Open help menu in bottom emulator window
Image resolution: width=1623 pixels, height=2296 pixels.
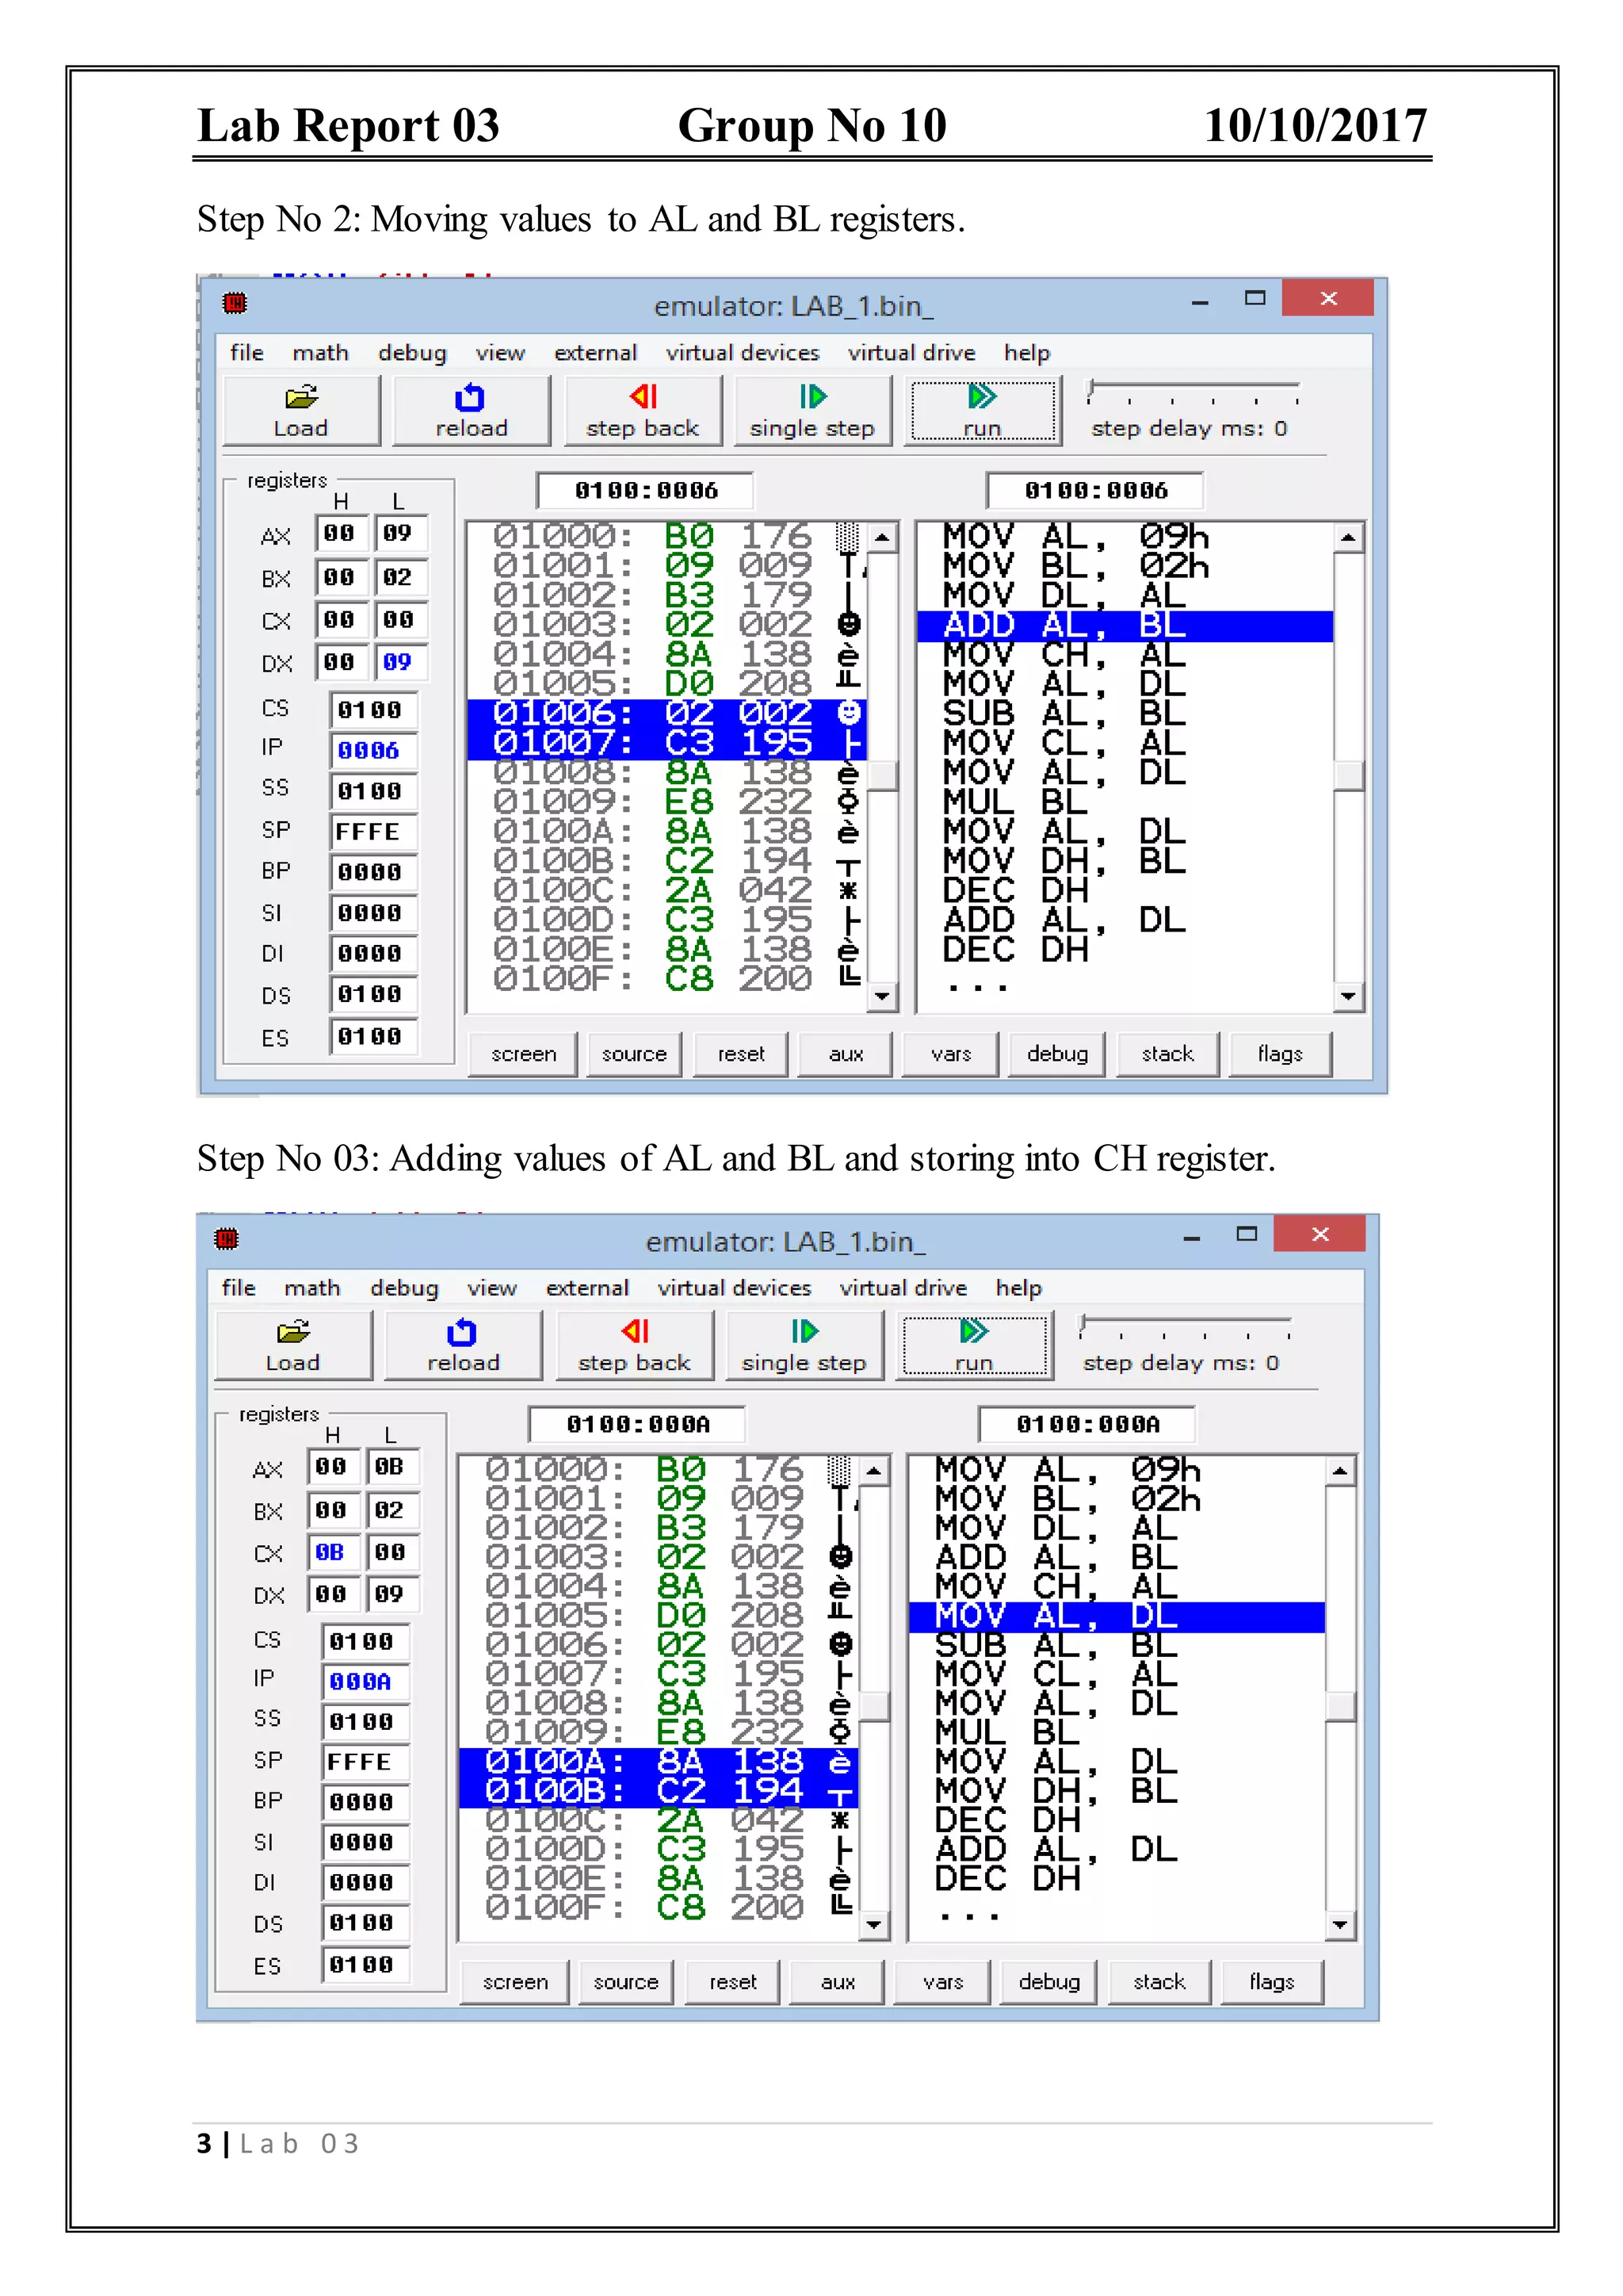click(1019, 1288)
